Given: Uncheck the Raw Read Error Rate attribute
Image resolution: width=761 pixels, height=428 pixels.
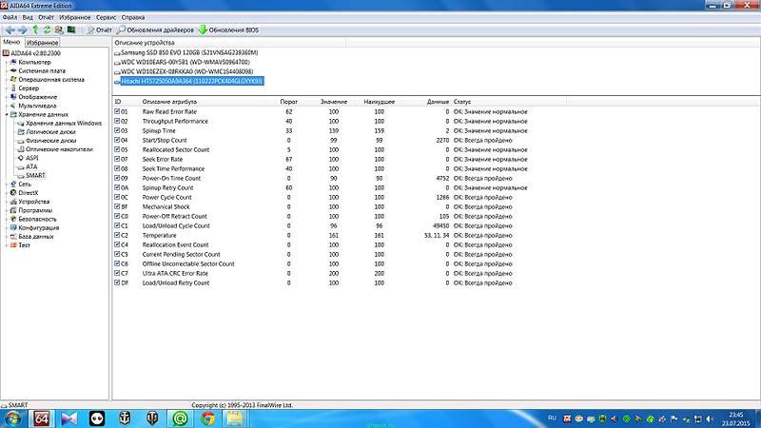Looking at the screenshot, I should (x=118, y=112).
